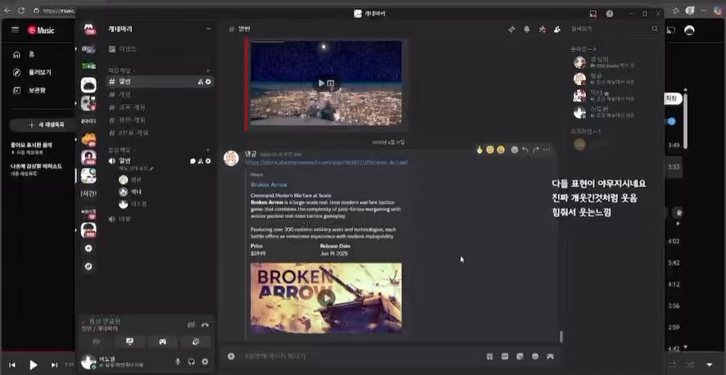Add a server with the plus icon
Screen dimensions: 726x375
(88, 248)
